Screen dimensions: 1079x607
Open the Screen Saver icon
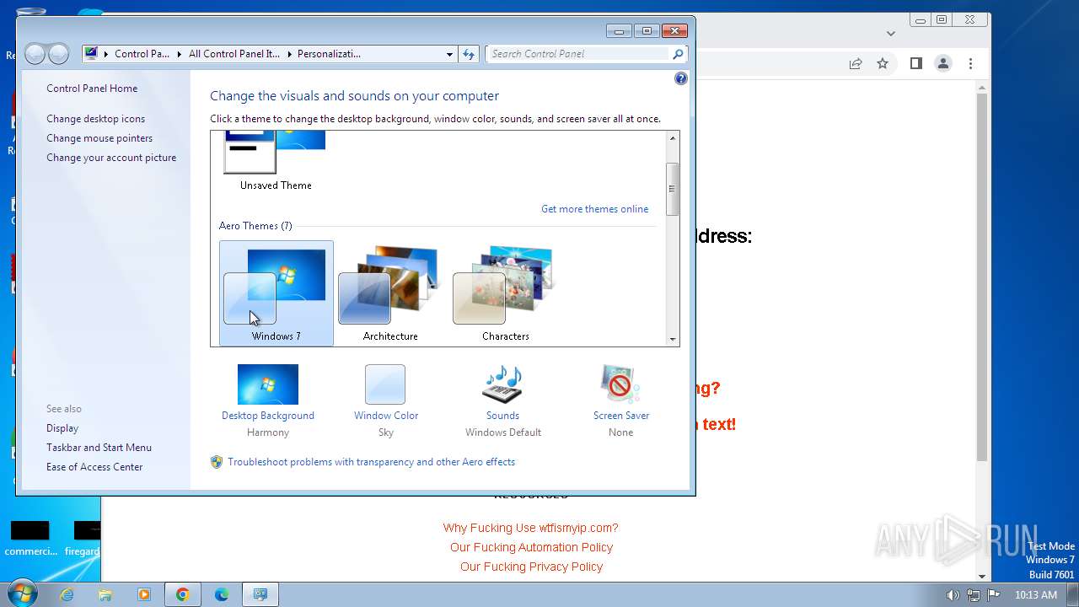620,384
